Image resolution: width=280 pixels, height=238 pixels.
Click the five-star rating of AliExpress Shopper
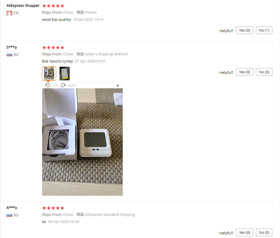coord(53,6)
